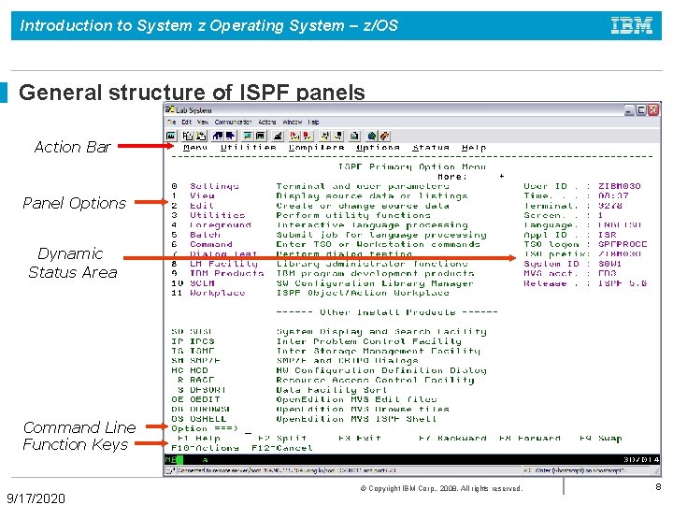Viewport: 673px width, 505px height.
Task: Click the Print Screen toolbar icon
Action: pyautogui.click(x=171, y=137)
